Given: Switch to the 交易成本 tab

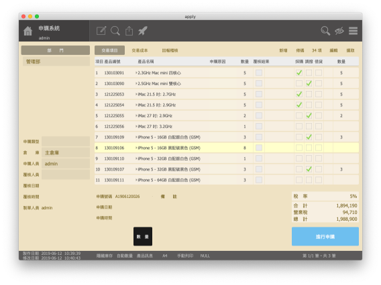Looking at the screenshot, I should 140,50.
